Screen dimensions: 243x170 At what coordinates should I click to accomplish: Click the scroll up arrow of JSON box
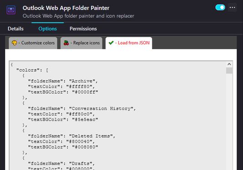pos(229,64)
